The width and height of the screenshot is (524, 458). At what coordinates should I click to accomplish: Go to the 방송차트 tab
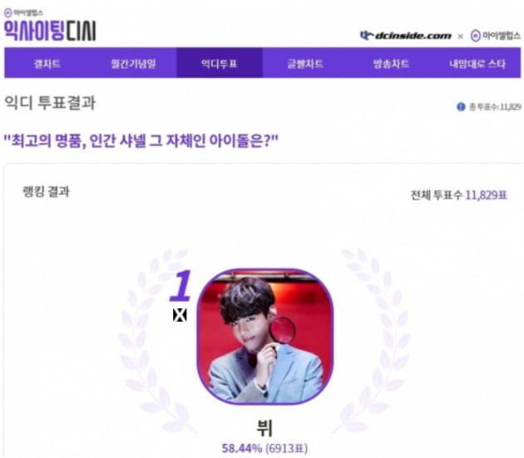coord(391,63)
